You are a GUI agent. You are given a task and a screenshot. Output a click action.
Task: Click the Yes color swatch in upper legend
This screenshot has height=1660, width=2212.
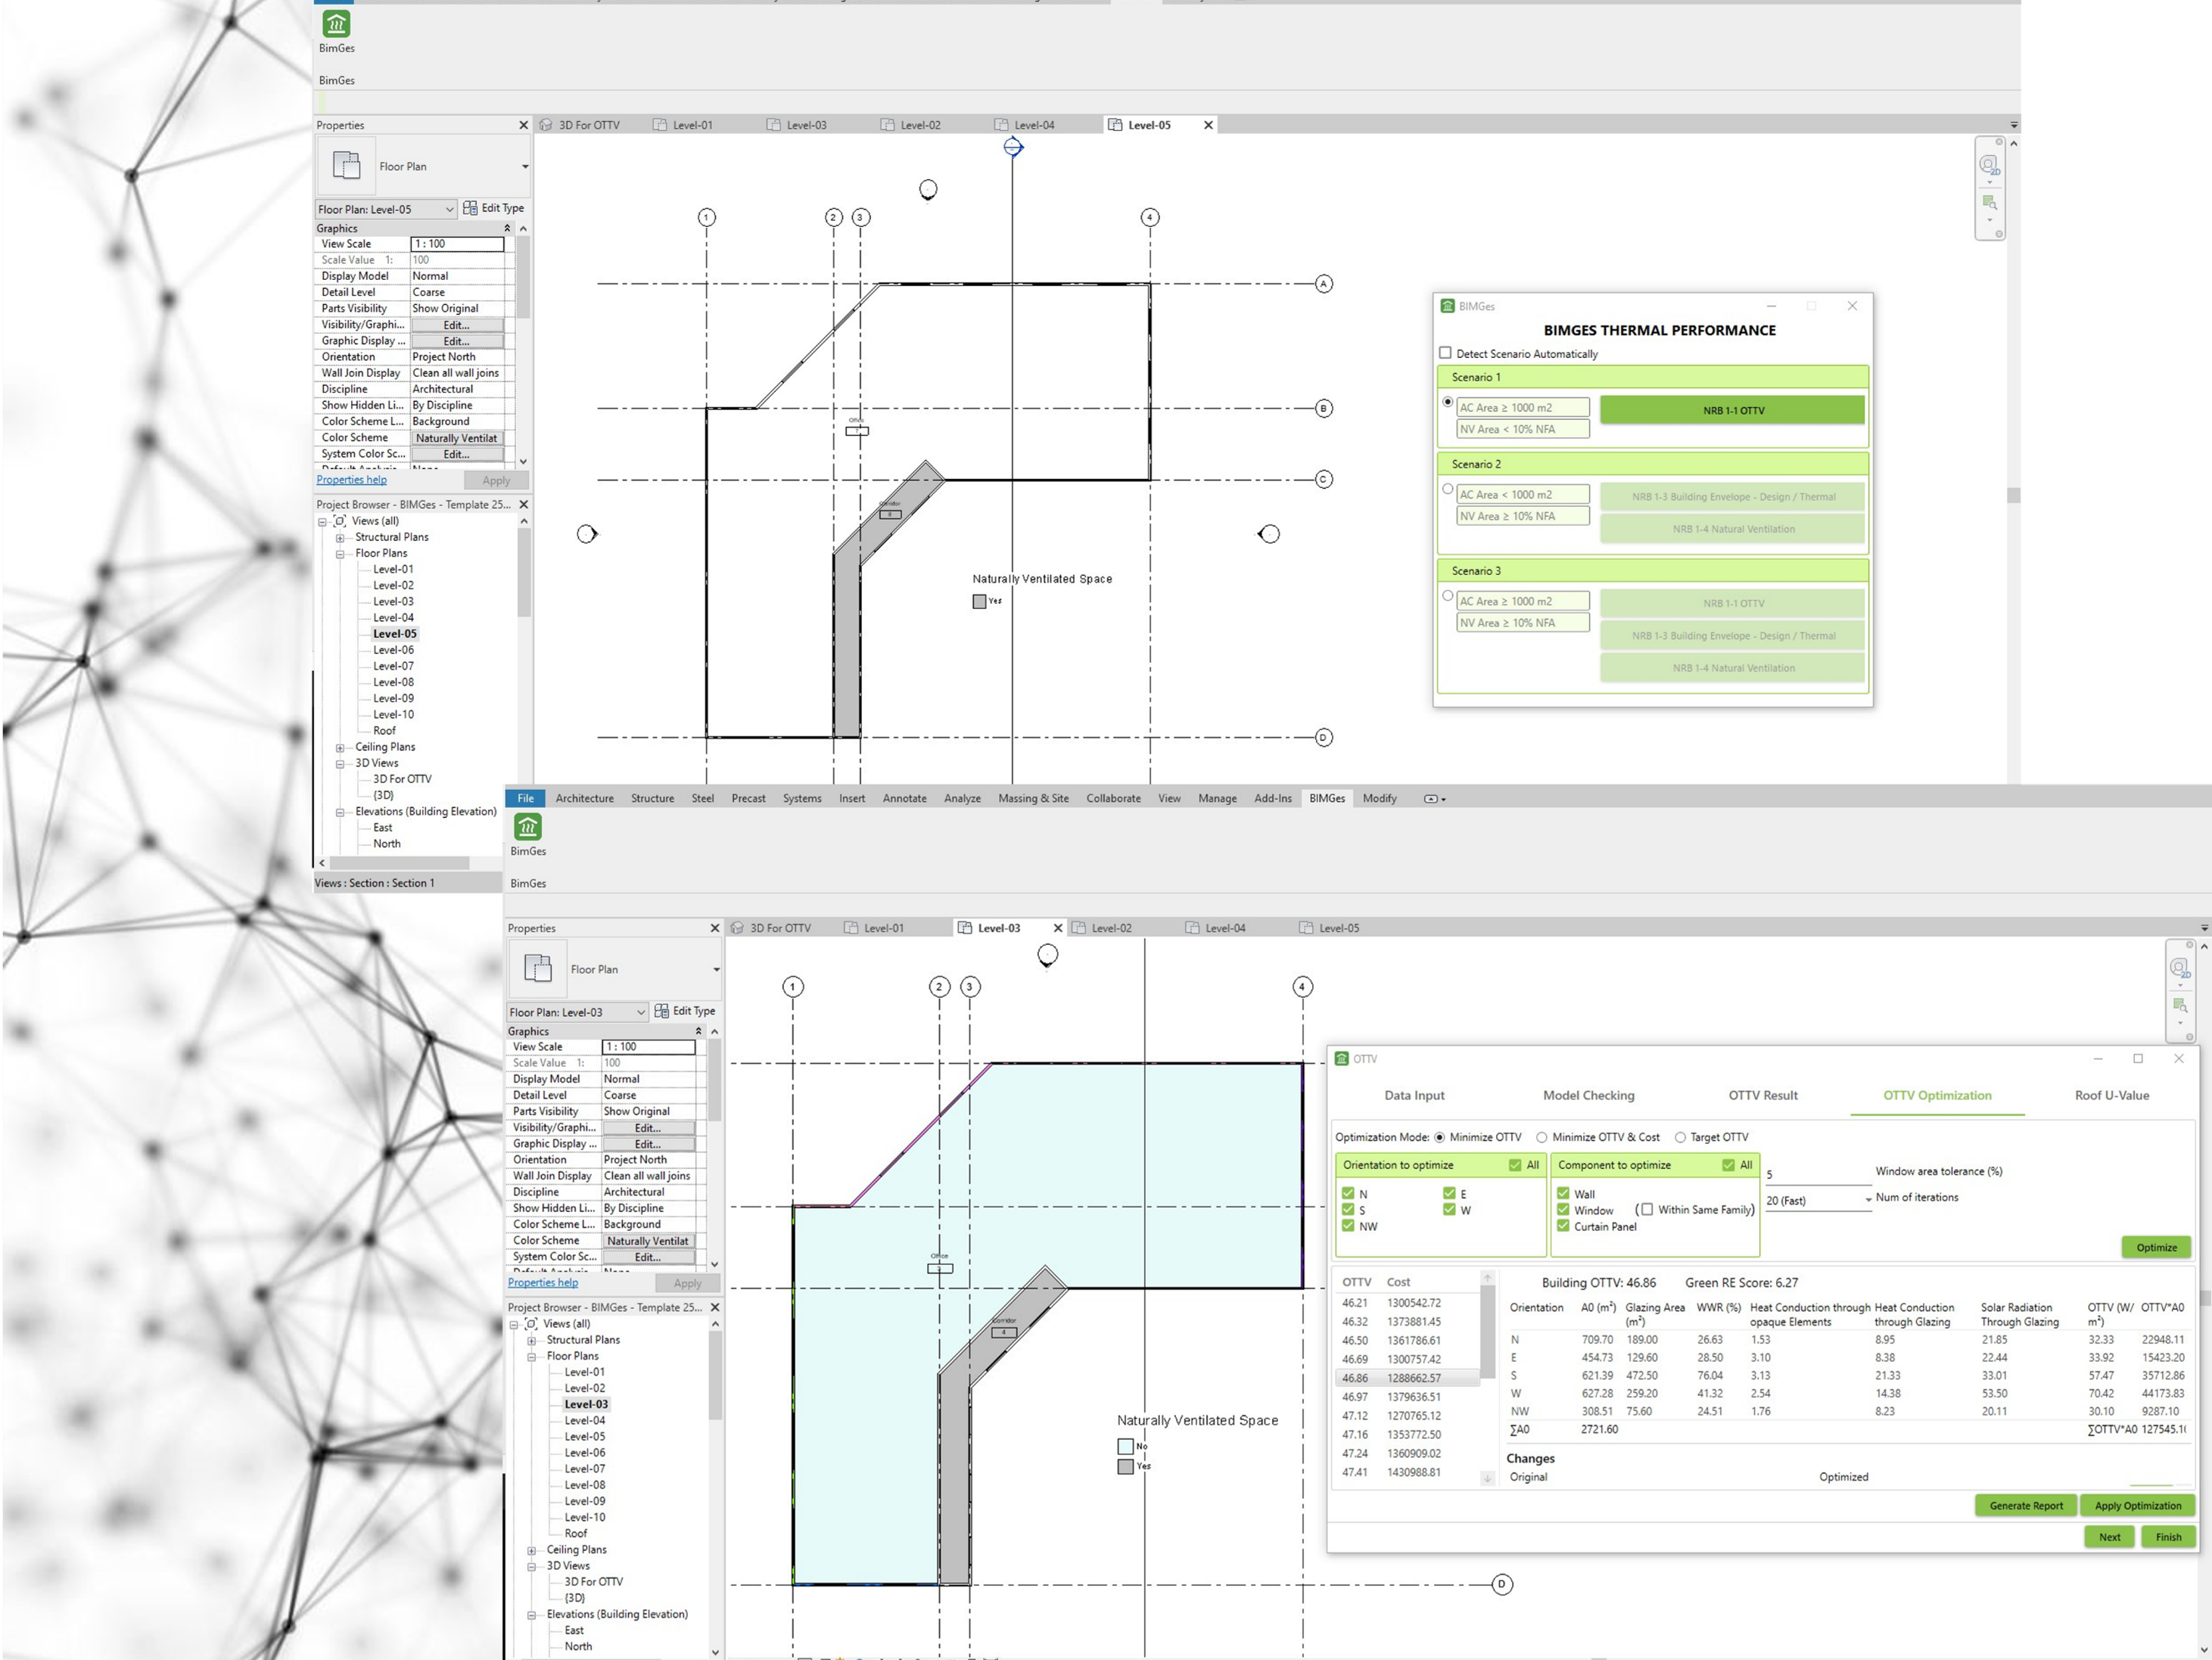tap(979, 601)
